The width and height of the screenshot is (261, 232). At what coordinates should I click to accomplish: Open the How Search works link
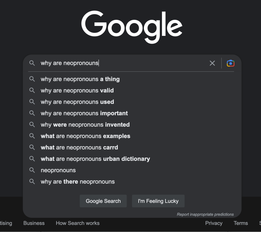[77, 223]
